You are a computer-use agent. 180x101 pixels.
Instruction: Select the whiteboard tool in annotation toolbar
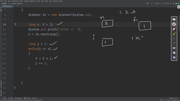[x=174, y=20]
